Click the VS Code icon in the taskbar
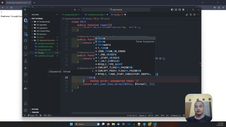This screenshot has width=226, height=127. click(x=155, y=124)
